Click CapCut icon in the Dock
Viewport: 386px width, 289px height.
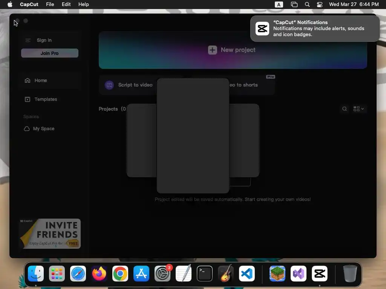click(x=320, y=274)
